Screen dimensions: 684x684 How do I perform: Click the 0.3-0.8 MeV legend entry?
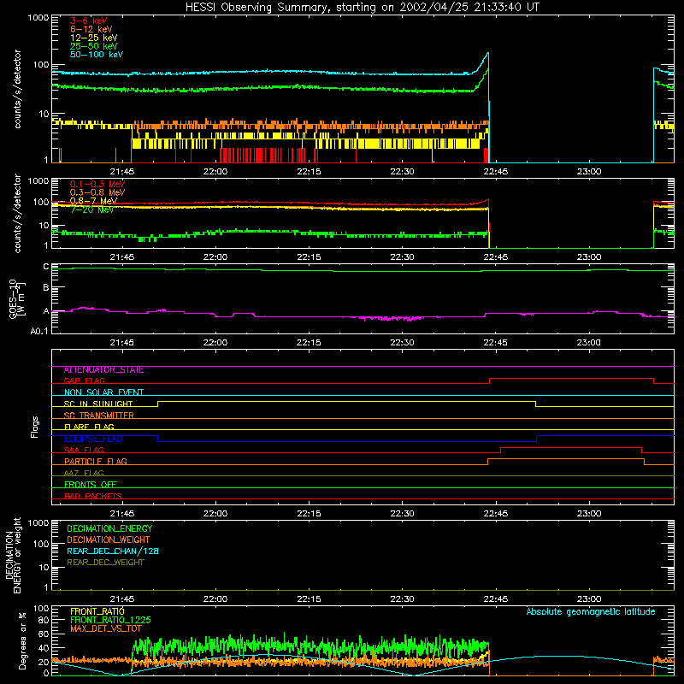pyautogui.click(x=97, y=192)
